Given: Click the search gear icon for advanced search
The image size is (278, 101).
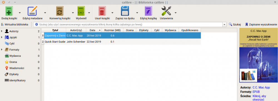Looking at the screenshot, I should [36, 24].
